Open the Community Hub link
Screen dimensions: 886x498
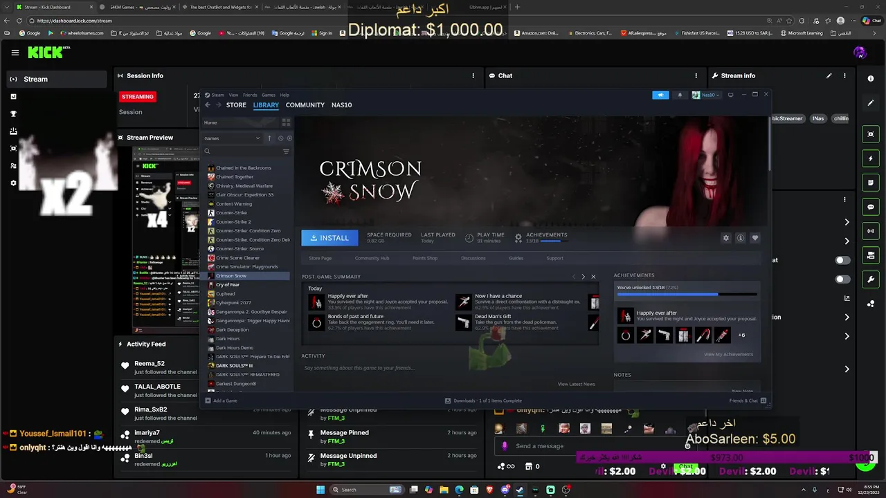(x=372, y=258)
